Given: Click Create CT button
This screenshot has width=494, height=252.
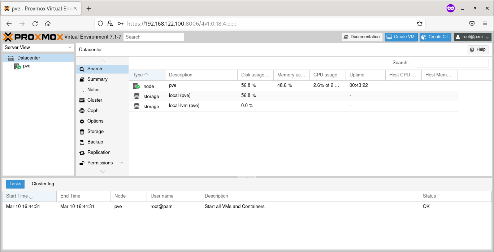Looking at the screenshot, I should [x=435, y=37].
